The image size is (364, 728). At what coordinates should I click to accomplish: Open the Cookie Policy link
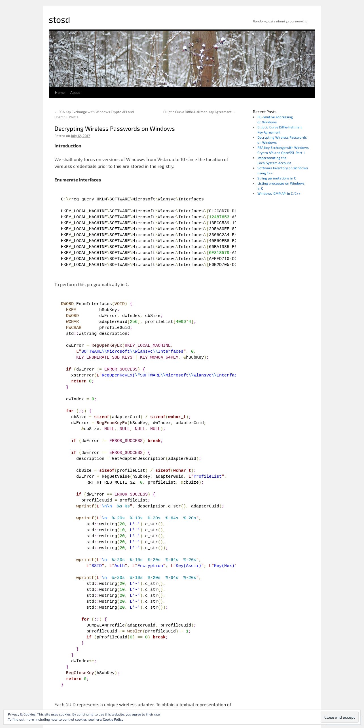point(113,719)
